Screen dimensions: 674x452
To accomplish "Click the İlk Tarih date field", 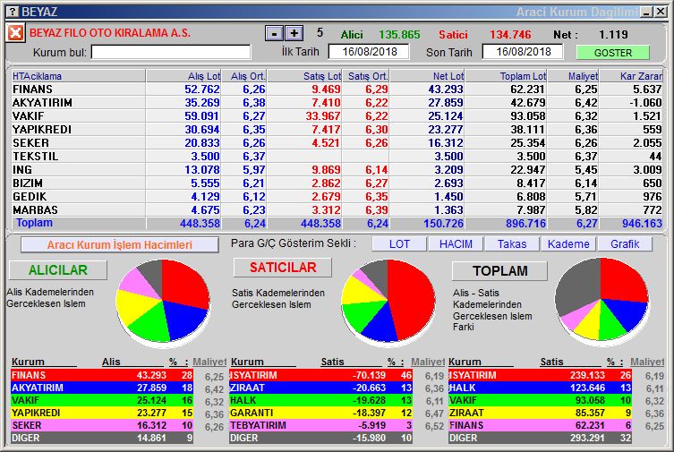I will point(369,52).
